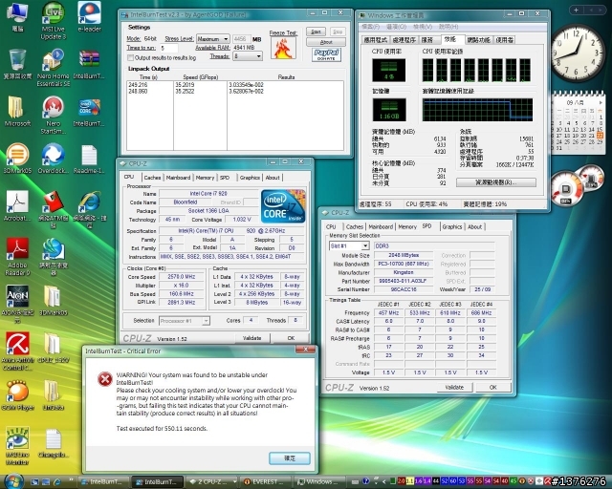Image resolution: width=612 pixels, height=489 pixels.
Task: Open the Changelog text file icon
Action: click(54, 443)
